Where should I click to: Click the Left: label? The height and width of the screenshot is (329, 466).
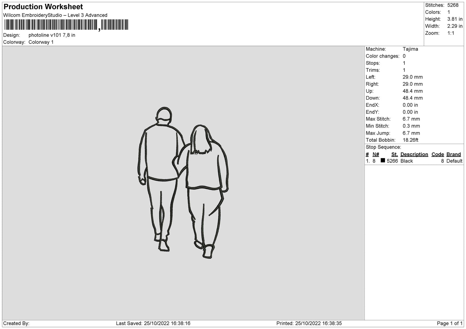[x=371, y=77]
